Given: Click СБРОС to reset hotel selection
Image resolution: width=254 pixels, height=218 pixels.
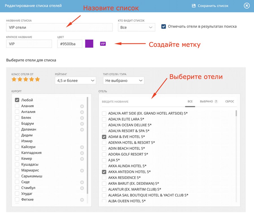Looking at the screenshot, I should coord(229,101).
